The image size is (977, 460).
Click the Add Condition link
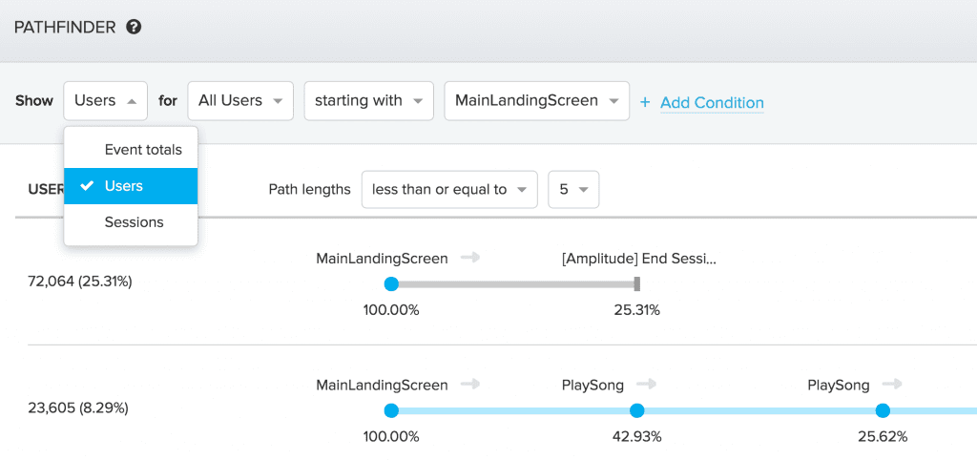[712, 102]
